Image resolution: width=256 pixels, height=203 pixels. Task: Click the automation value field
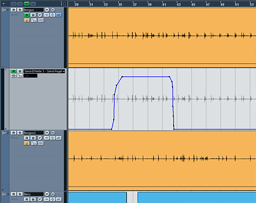coord(30,76)
